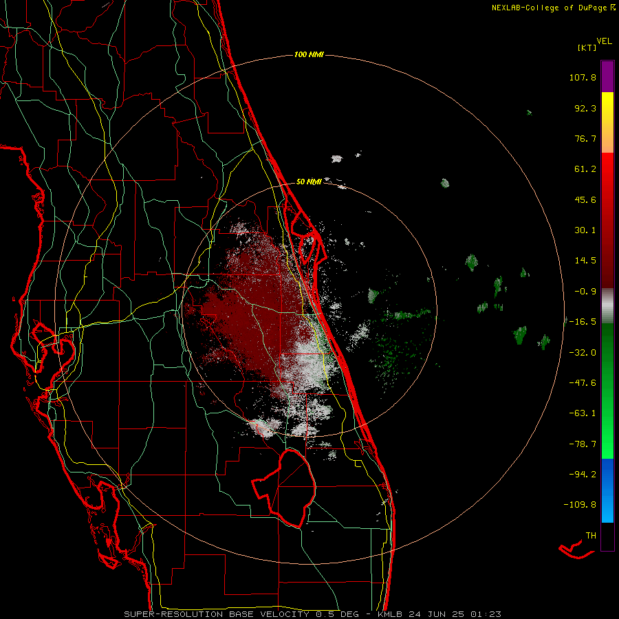This screenshot has height=619, width=619.
Task: Click the VEL legend title
Action: pyautogui.click(x=604, y=41)
